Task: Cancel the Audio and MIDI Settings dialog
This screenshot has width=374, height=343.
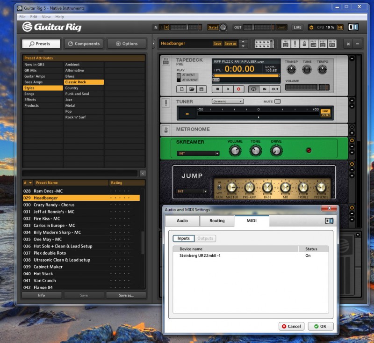Action: click(x=291, y=326)
